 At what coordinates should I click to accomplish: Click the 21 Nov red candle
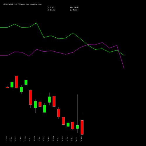click(40, 104)
